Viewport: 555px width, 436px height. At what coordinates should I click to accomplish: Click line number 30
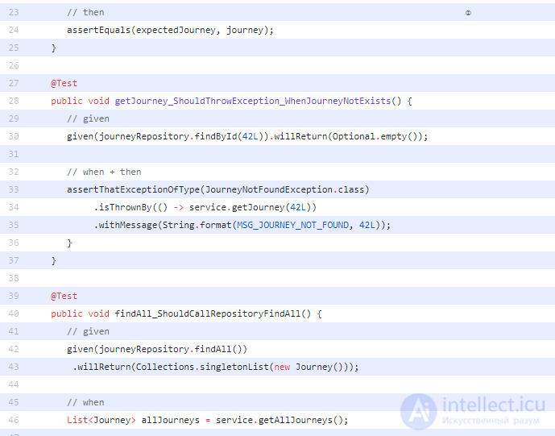coord(14,136)
